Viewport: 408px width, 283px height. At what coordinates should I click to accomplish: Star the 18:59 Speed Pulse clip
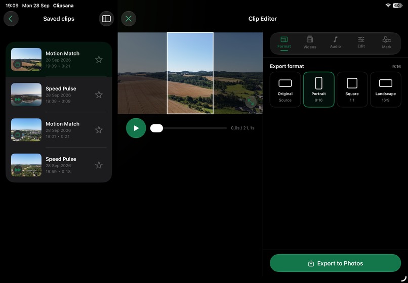tap(99, 165)
